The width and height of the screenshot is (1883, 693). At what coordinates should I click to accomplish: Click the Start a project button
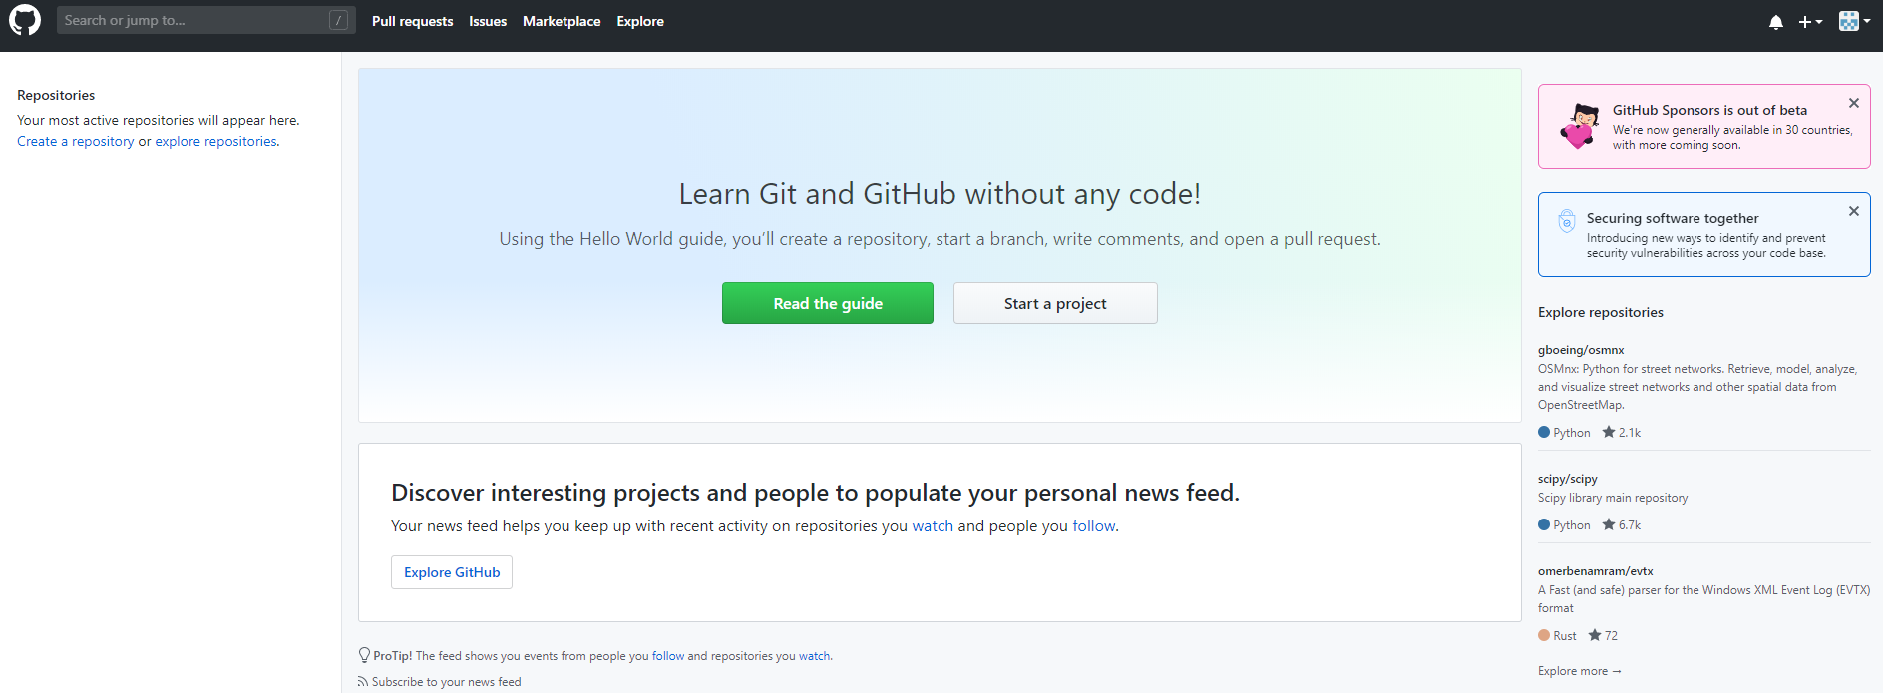click(1055, 303)
